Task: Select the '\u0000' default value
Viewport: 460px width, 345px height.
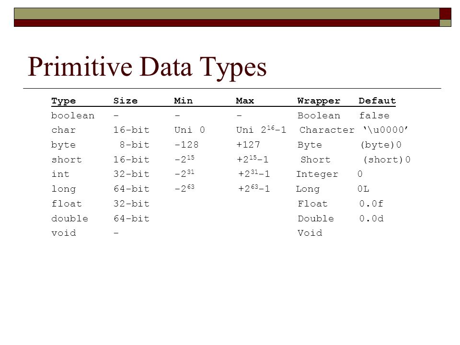Action: coord(385,130)
